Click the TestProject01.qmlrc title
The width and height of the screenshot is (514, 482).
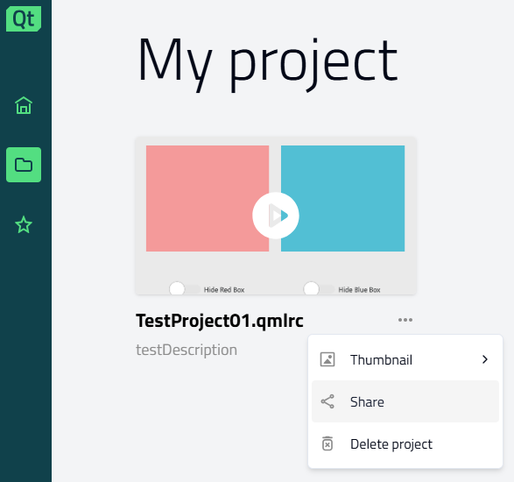click(220, 321)
